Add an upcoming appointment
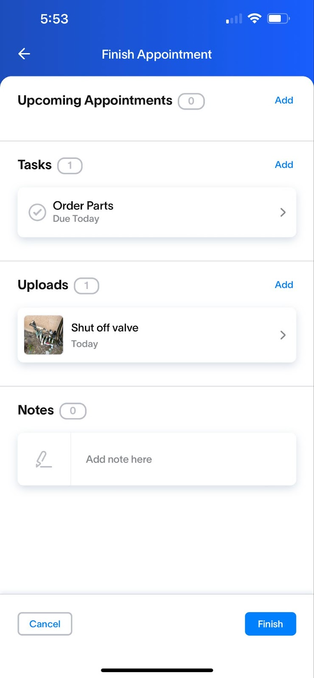 coord(284,100)
